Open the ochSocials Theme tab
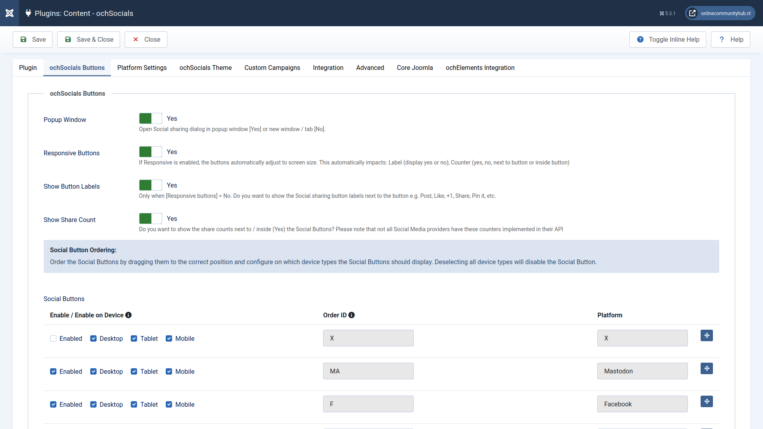This screenshot has width=763, height=429. pyautogui.click(x=205, y=68)
